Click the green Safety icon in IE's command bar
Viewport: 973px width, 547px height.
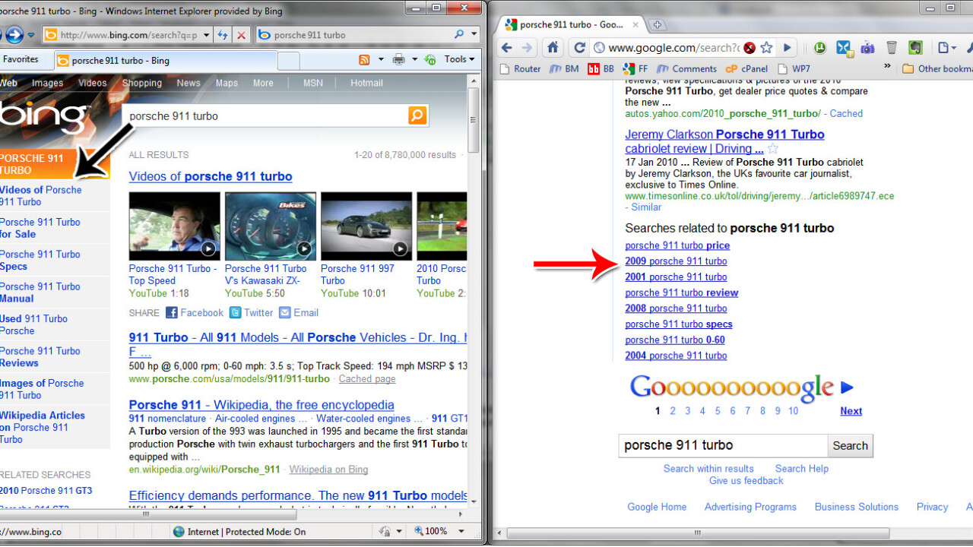tap(430, 60)
